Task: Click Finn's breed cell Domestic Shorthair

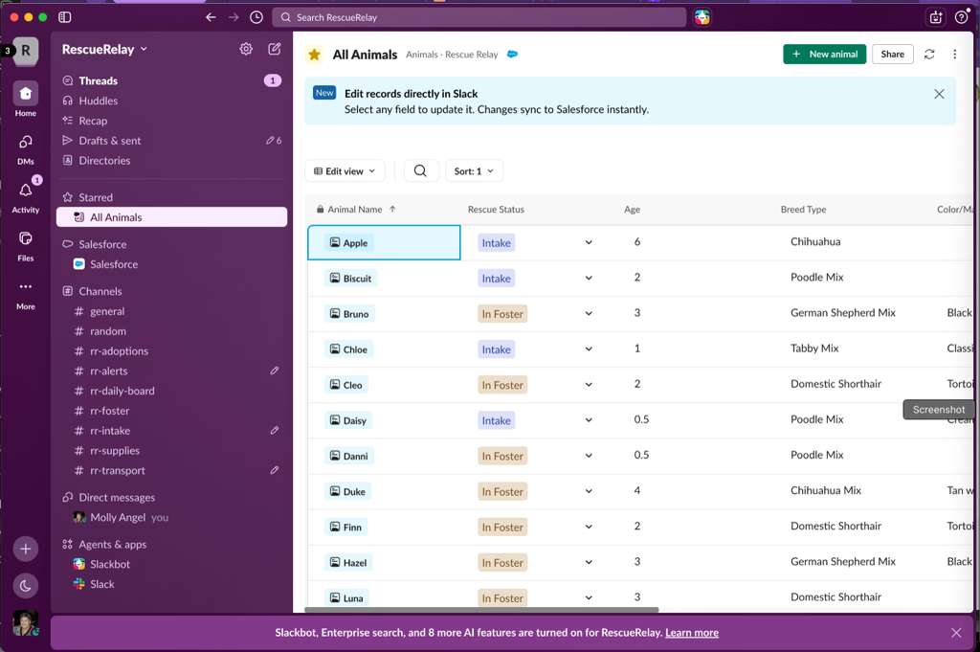Action: 835,527
